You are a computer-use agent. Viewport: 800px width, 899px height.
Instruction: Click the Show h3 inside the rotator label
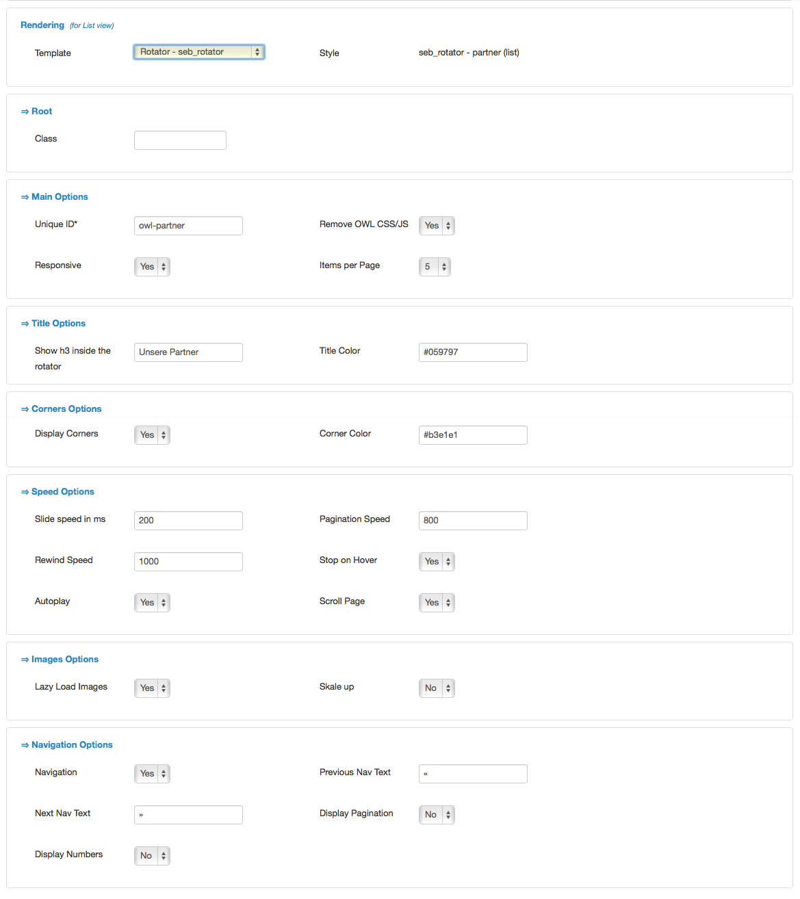pyautogui.click(x=73, y=359)
